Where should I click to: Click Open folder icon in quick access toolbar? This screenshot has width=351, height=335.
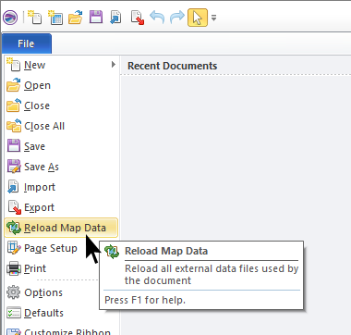(76, 17)
